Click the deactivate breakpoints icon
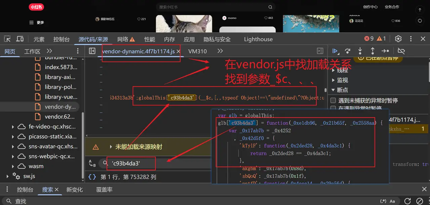Viewport: 430px width, 205px height. (x=401, y=51)
